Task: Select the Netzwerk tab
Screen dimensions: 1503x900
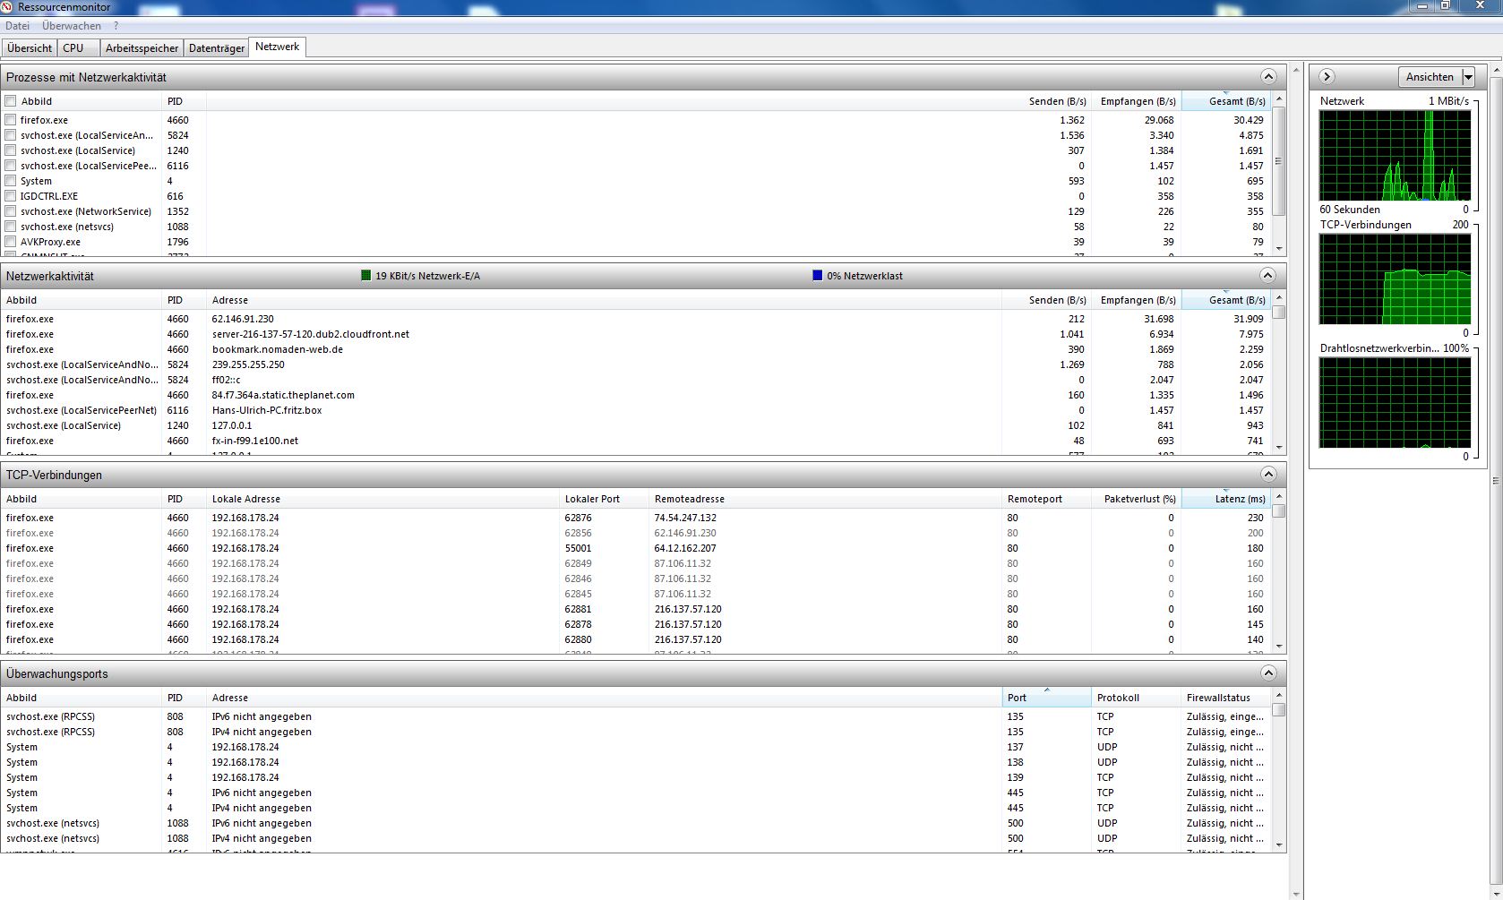Action: click(278, 47)
